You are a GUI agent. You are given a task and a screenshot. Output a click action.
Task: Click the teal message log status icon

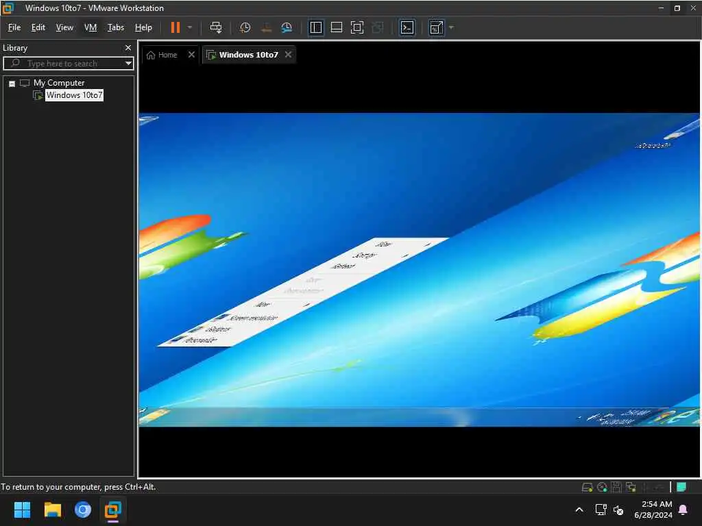(x=681, y=487)
